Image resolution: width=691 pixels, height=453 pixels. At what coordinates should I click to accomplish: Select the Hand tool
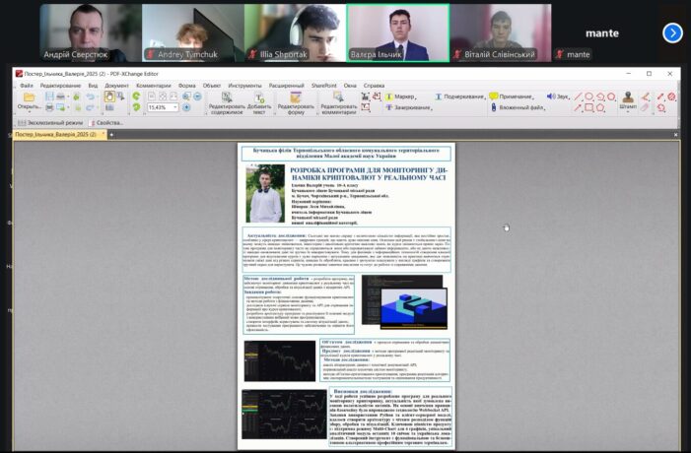pyautogui.click(x=108, y=97)
